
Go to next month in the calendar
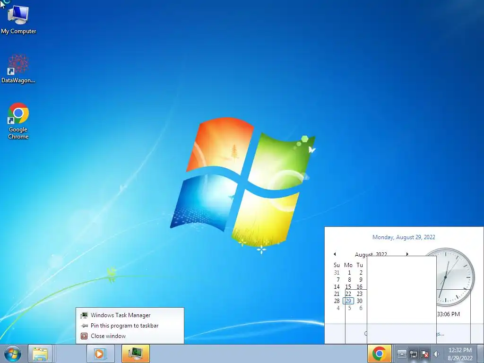[x=407, y=254]
